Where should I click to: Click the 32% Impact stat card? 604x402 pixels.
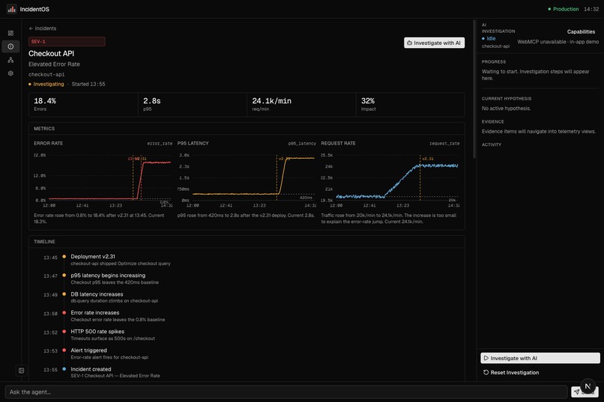(x=410, y=105)
